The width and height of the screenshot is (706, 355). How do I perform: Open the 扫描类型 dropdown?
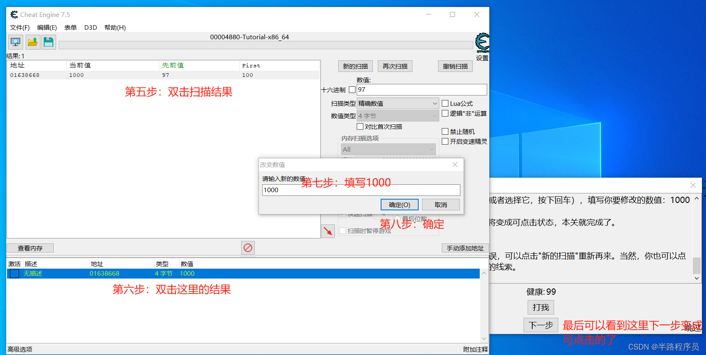pos(398,103)
